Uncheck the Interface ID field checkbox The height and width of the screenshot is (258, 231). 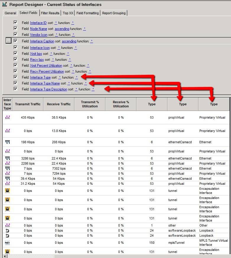15,22
